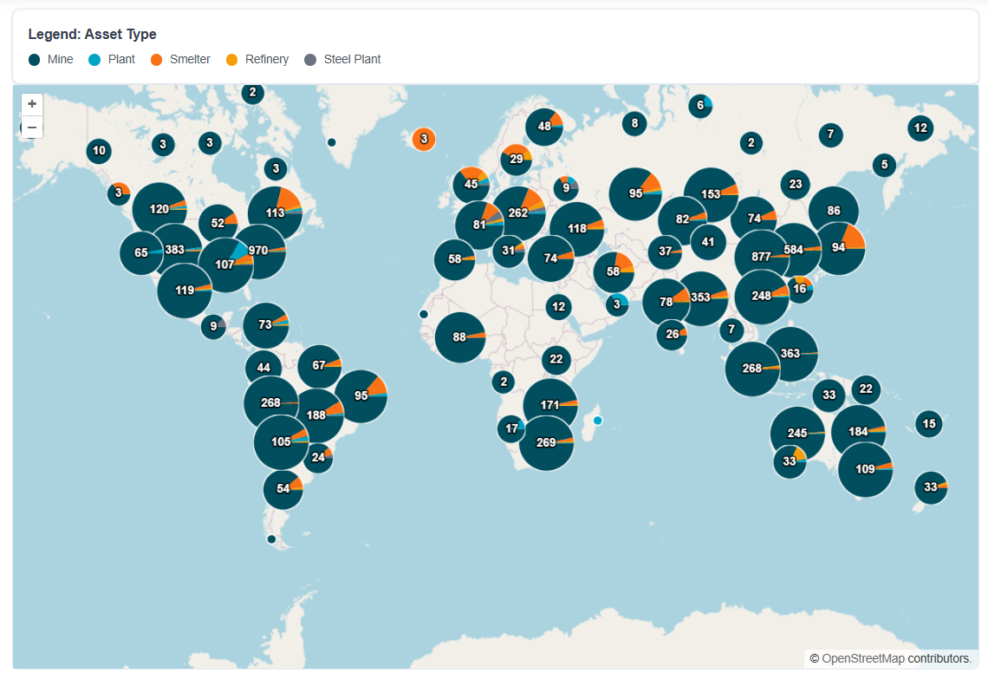Open the 113 cluster in Quebec
This screenshot has width=988, height=673.
coord(275,213)
